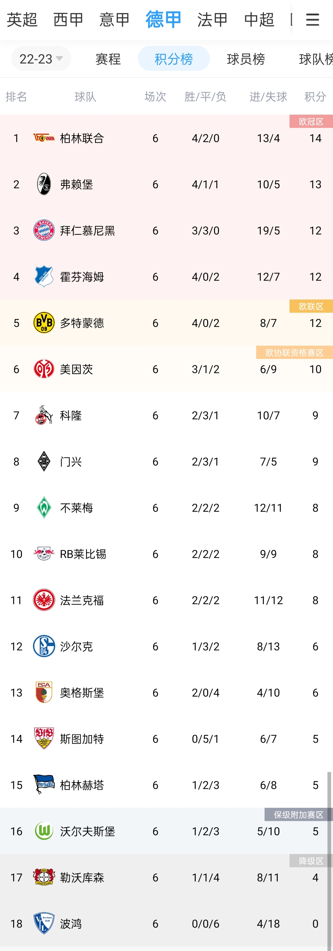Select the Borussia Dortmund BVB logo

pyautogui.click(x=44, y=323)
